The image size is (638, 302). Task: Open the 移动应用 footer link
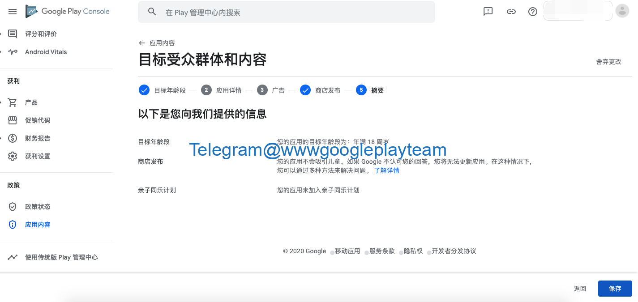click(x=347, y=251)
